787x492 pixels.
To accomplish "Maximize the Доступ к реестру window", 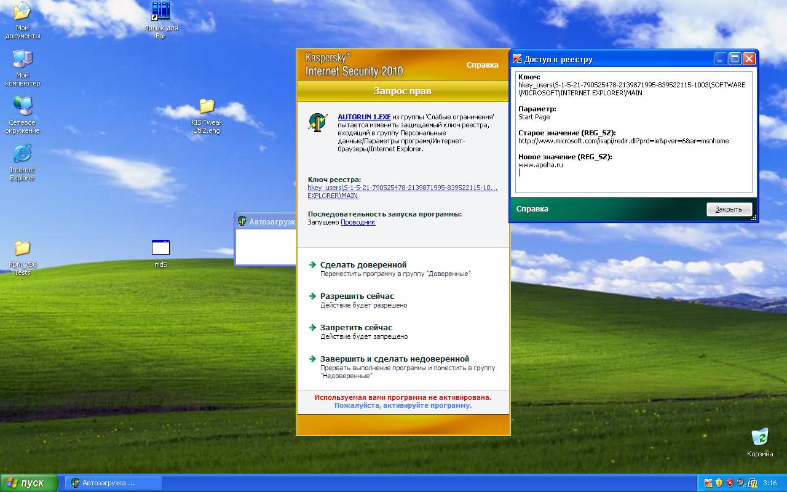I will pyautogui.click(x=735, y=59).
